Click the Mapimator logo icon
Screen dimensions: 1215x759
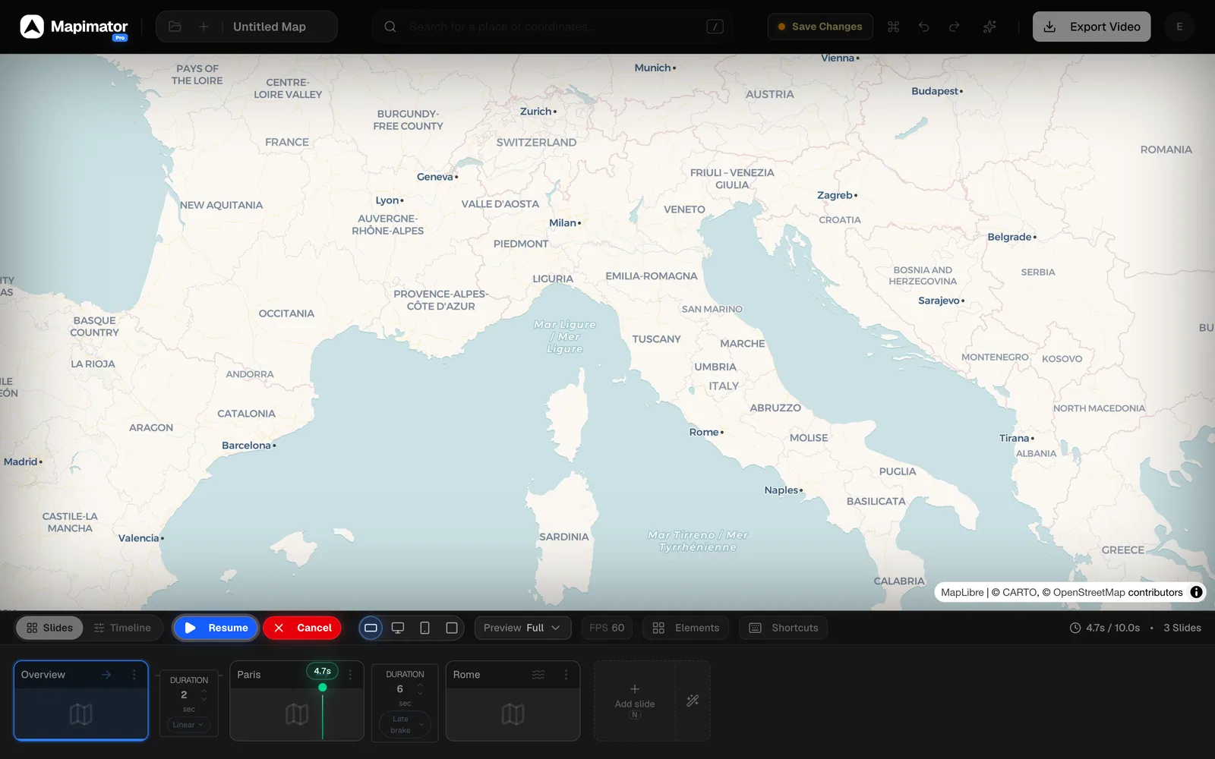[32, 27]
